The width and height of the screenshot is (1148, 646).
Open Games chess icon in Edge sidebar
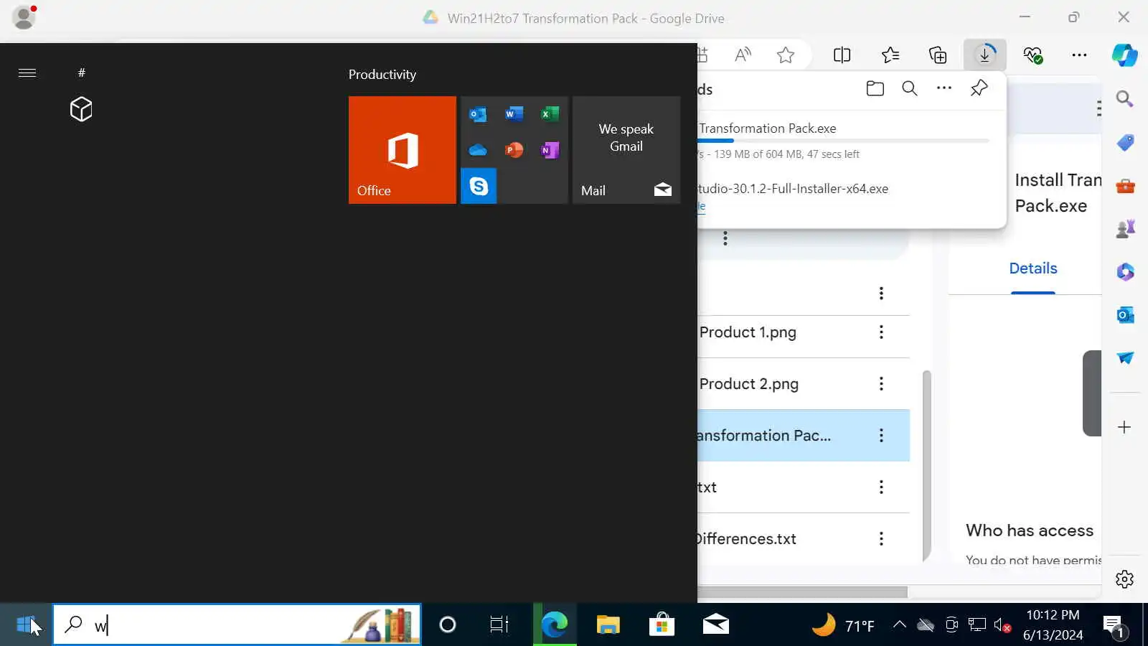pyautogui.click(x=1124, y=229)
